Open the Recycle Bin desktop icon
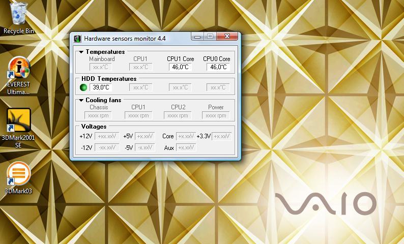 coord(18,18)
